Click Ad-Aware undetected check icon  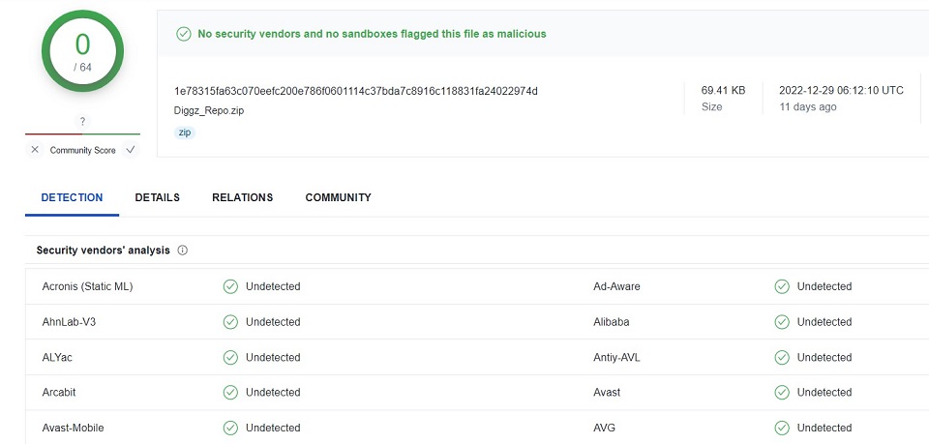782,286
